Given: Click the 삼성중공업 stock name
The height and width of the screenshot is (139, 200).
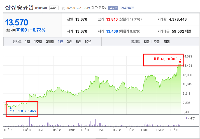Looking at the screenshot, I should 19,7.
